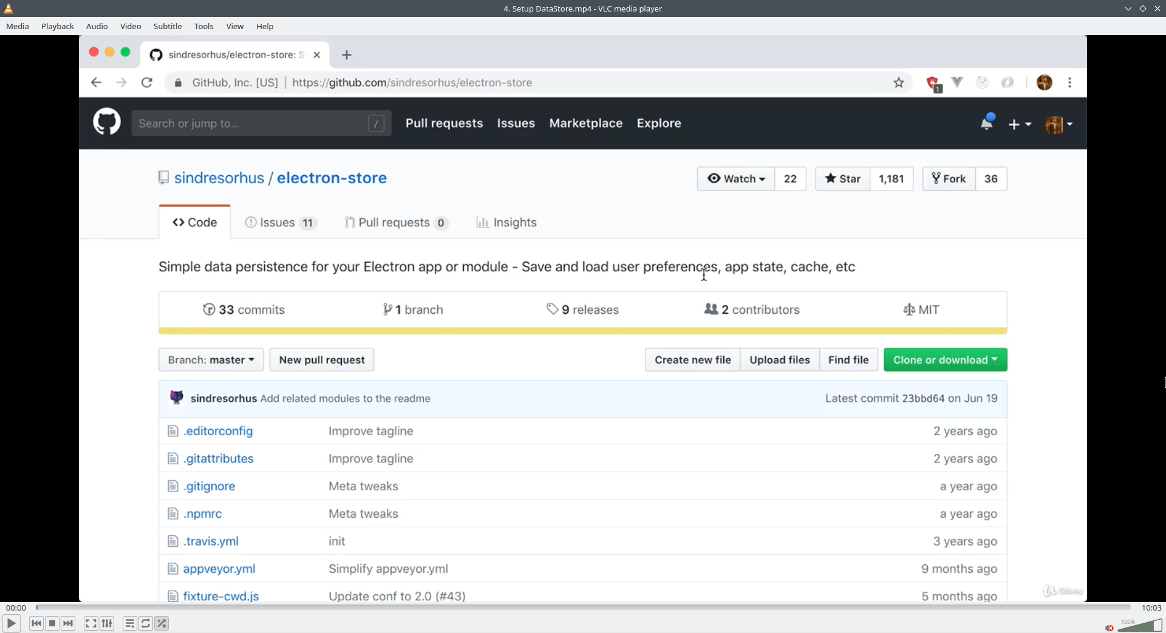Reload the GitHub page
This screenshot has width=1166, height=633.
click(147, 83)
